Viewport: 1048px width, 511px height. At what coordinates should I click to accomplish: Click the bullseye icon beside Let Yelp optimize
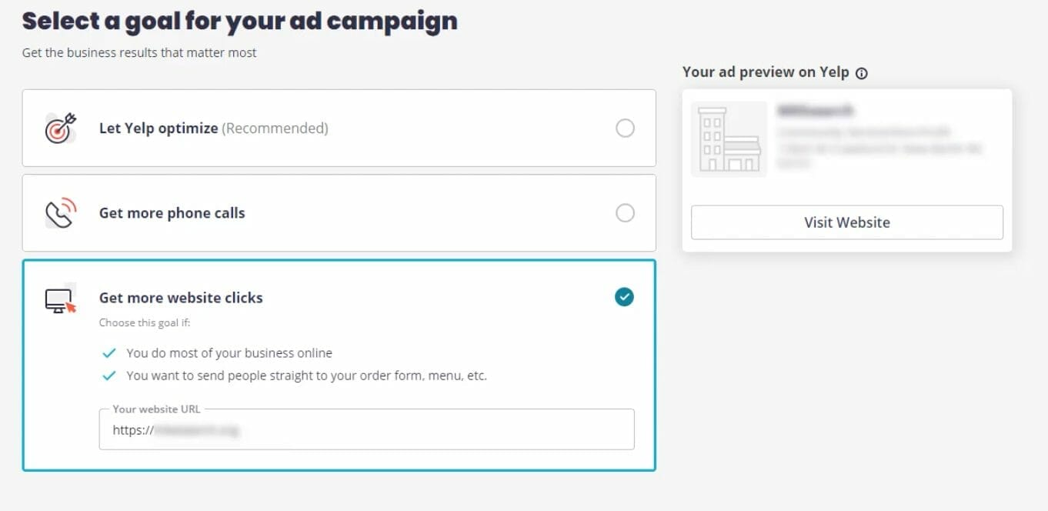point(59,128)
